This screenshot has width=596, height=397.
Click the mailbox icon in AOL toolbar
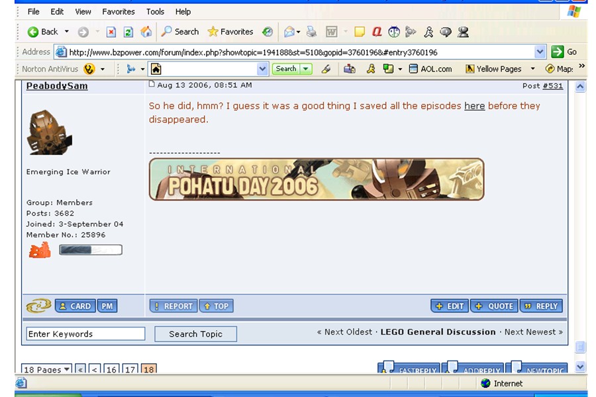(349, 69)
